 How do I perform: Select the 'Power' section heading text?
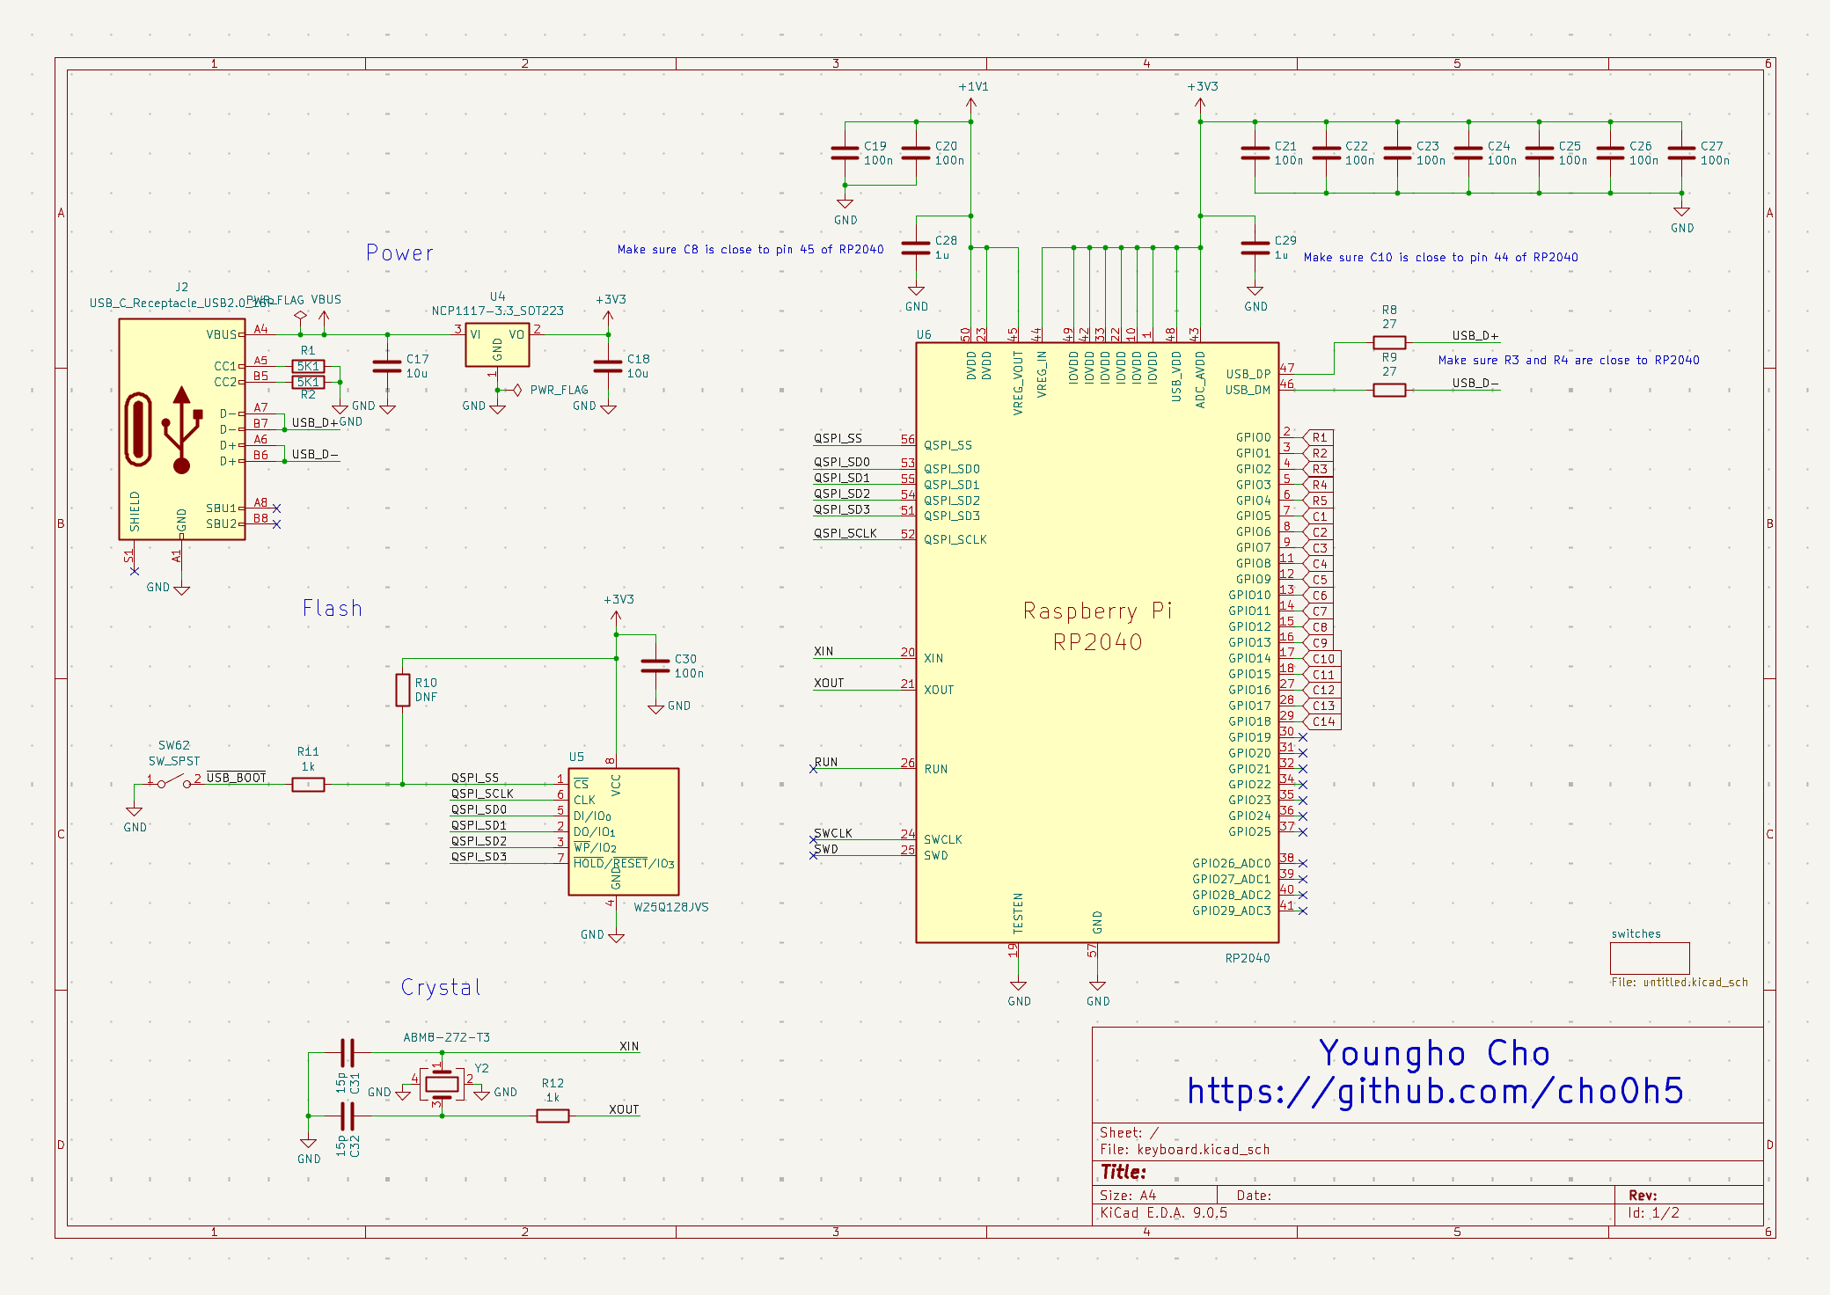(400, 253)
